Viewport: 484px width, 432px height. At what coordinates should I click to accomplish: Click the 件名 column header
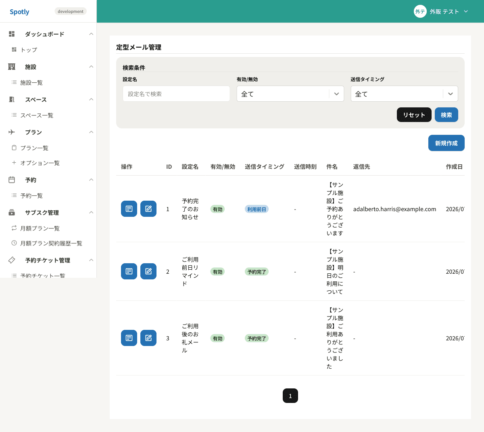[332, 166]
